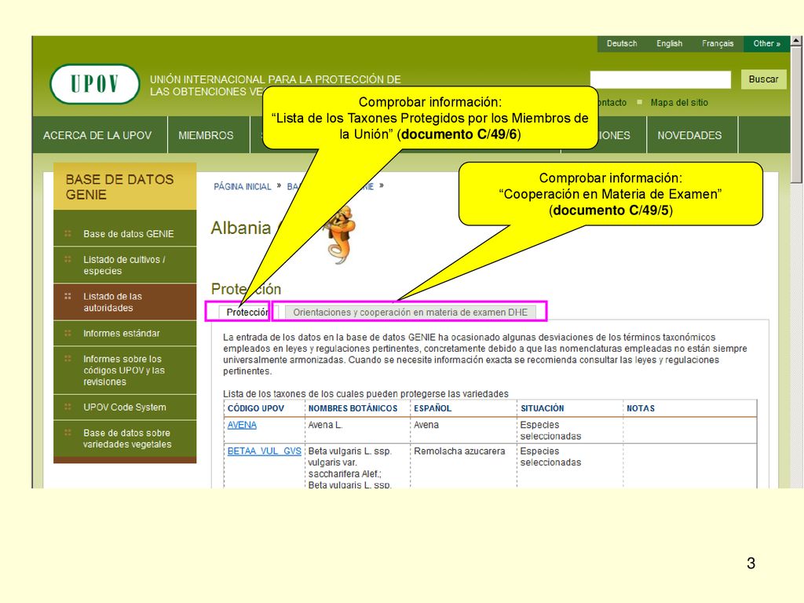Open Base de datos GENIE sidebar item

pos(125,234)
